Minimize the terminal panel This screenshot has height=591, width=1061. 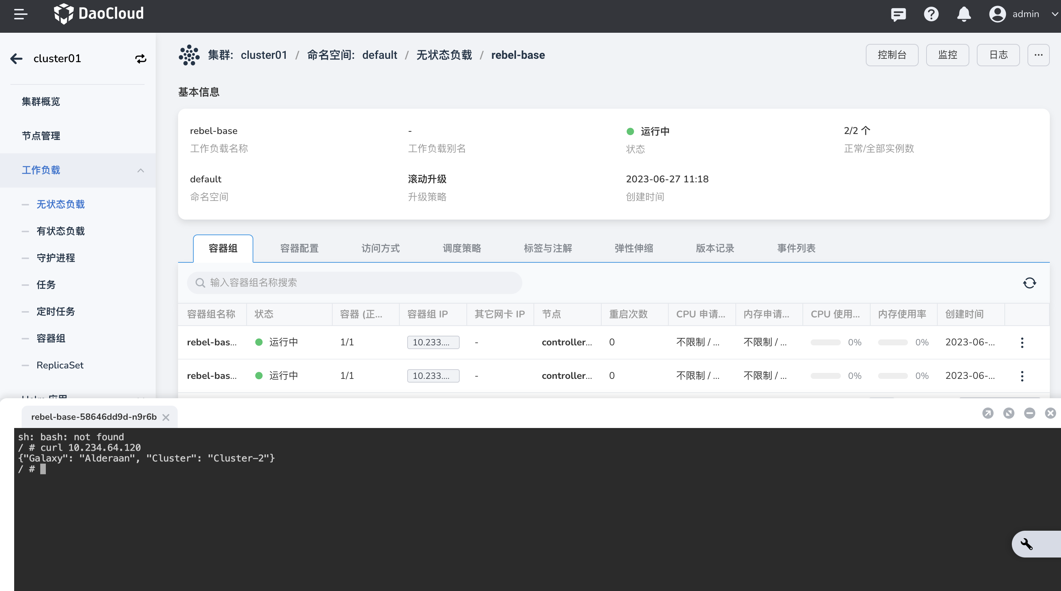tap(1029, 413)
